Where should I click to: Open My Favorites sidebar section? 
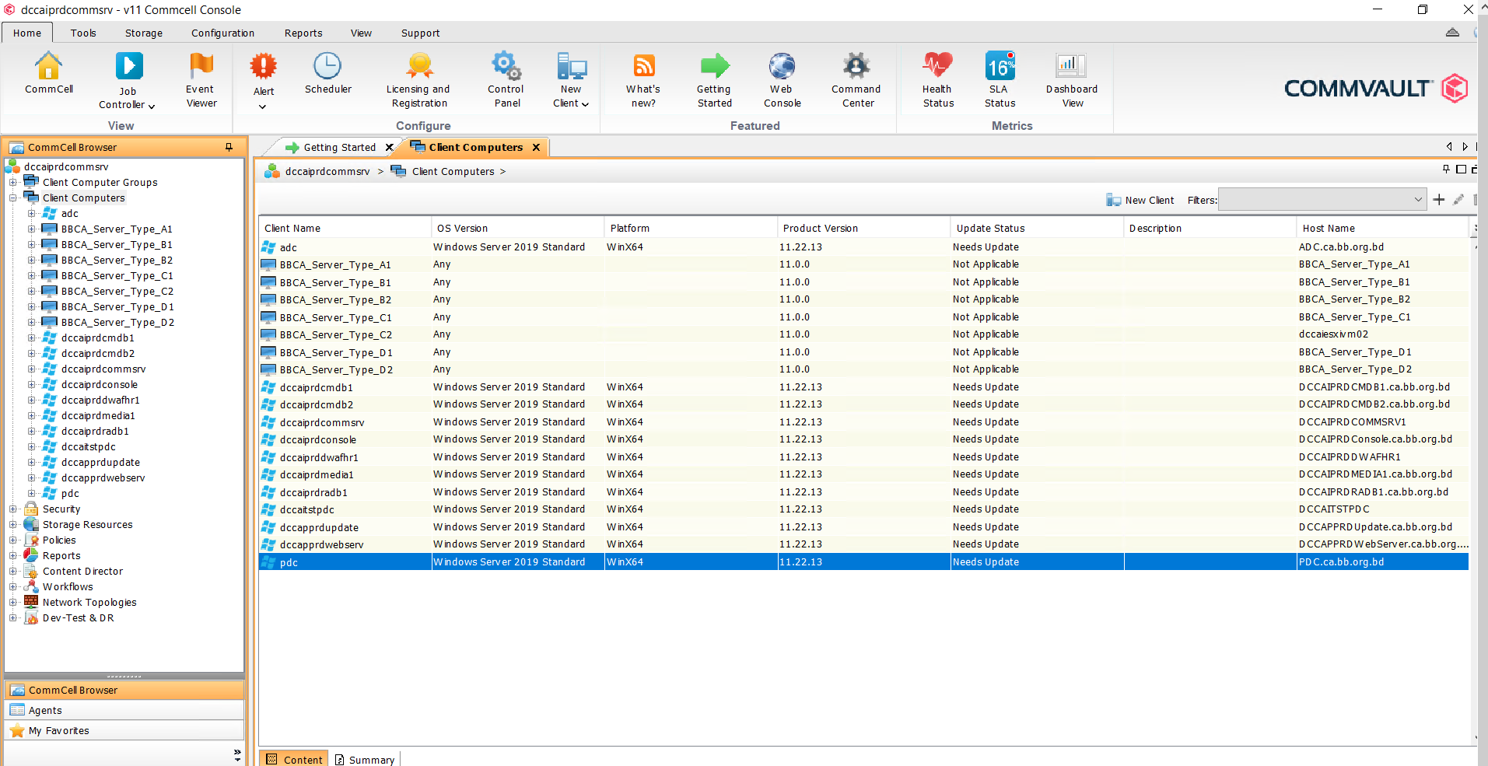(x=124, y=730)
